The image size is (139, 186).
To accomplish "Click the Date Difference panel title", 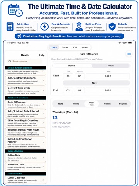I will pyautogui.click(x=89, y=54).
